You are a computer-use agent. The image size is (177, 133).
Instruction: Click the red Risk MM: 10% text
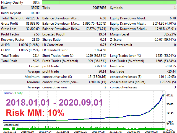(35, 113)
